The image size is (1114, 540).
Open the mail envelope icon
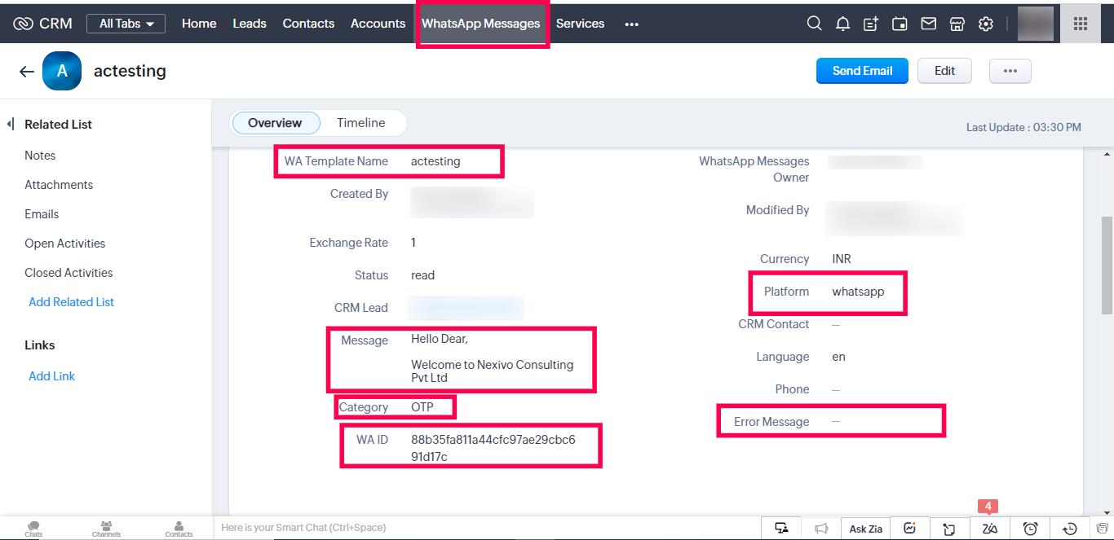point(928,24)
